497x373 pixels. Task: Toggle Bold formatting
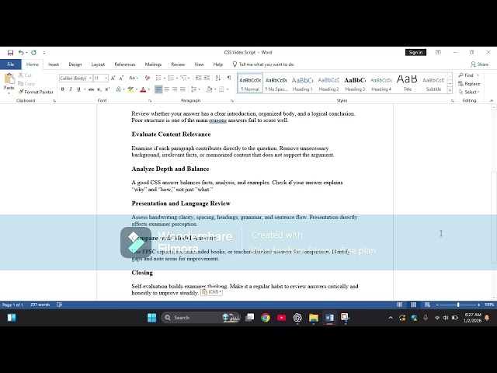point(62,89)
